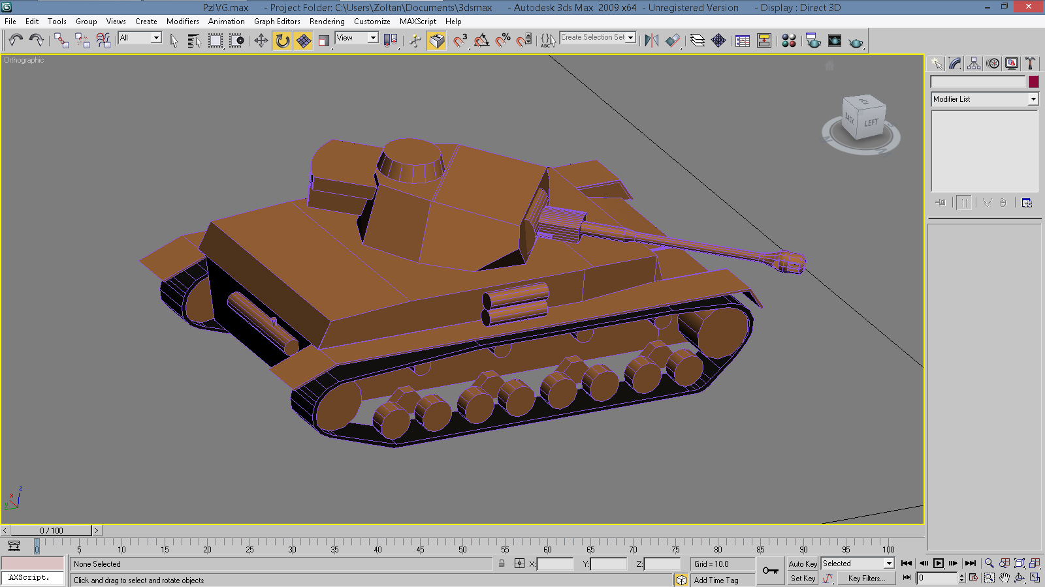The image size is (1045, 587).
Task: Open the Layer Manager icon
Action: (698, 40)
